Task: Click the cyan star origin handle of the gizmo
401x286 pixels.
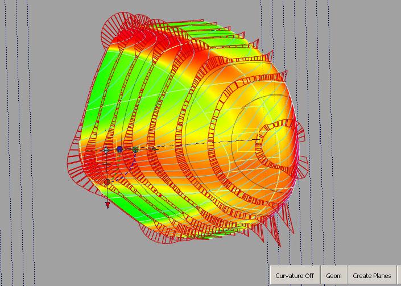Action: [106, 150]
